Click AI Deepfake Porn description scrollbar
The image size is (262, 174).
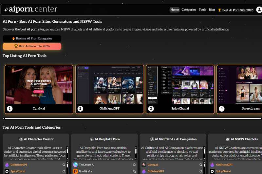coord(136,153)
